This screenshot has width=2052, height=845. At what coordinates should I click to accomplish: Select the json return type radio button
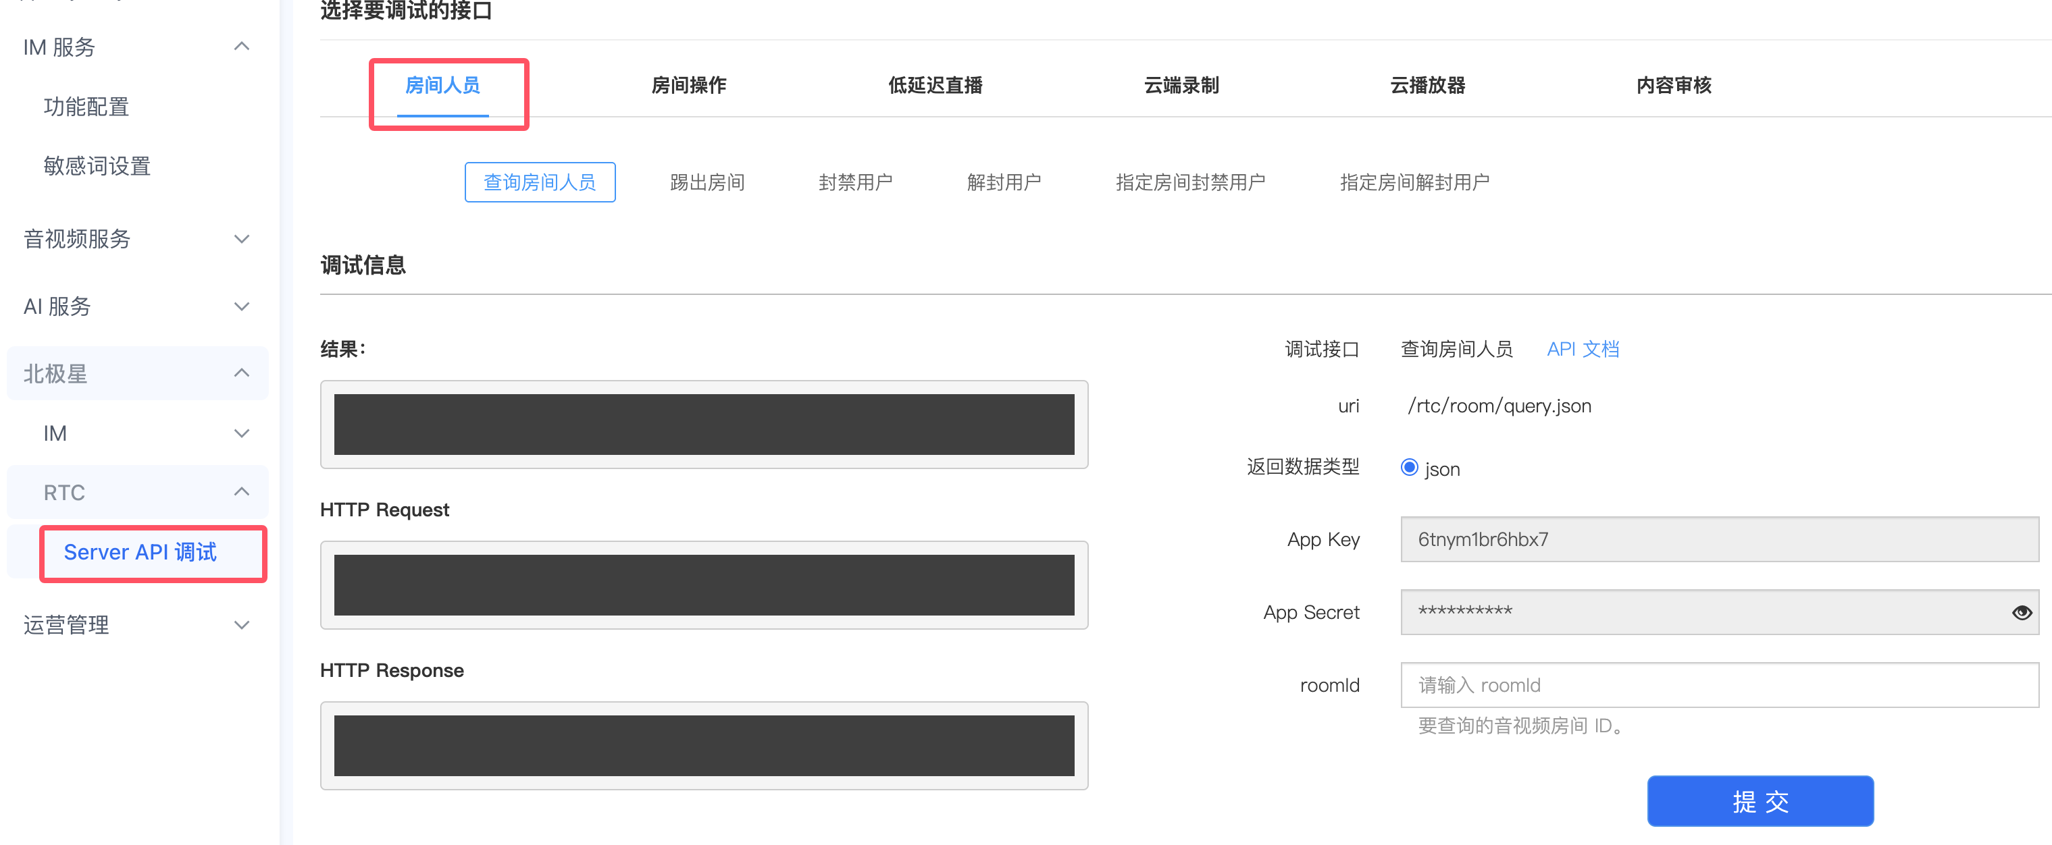[1409, 468]
